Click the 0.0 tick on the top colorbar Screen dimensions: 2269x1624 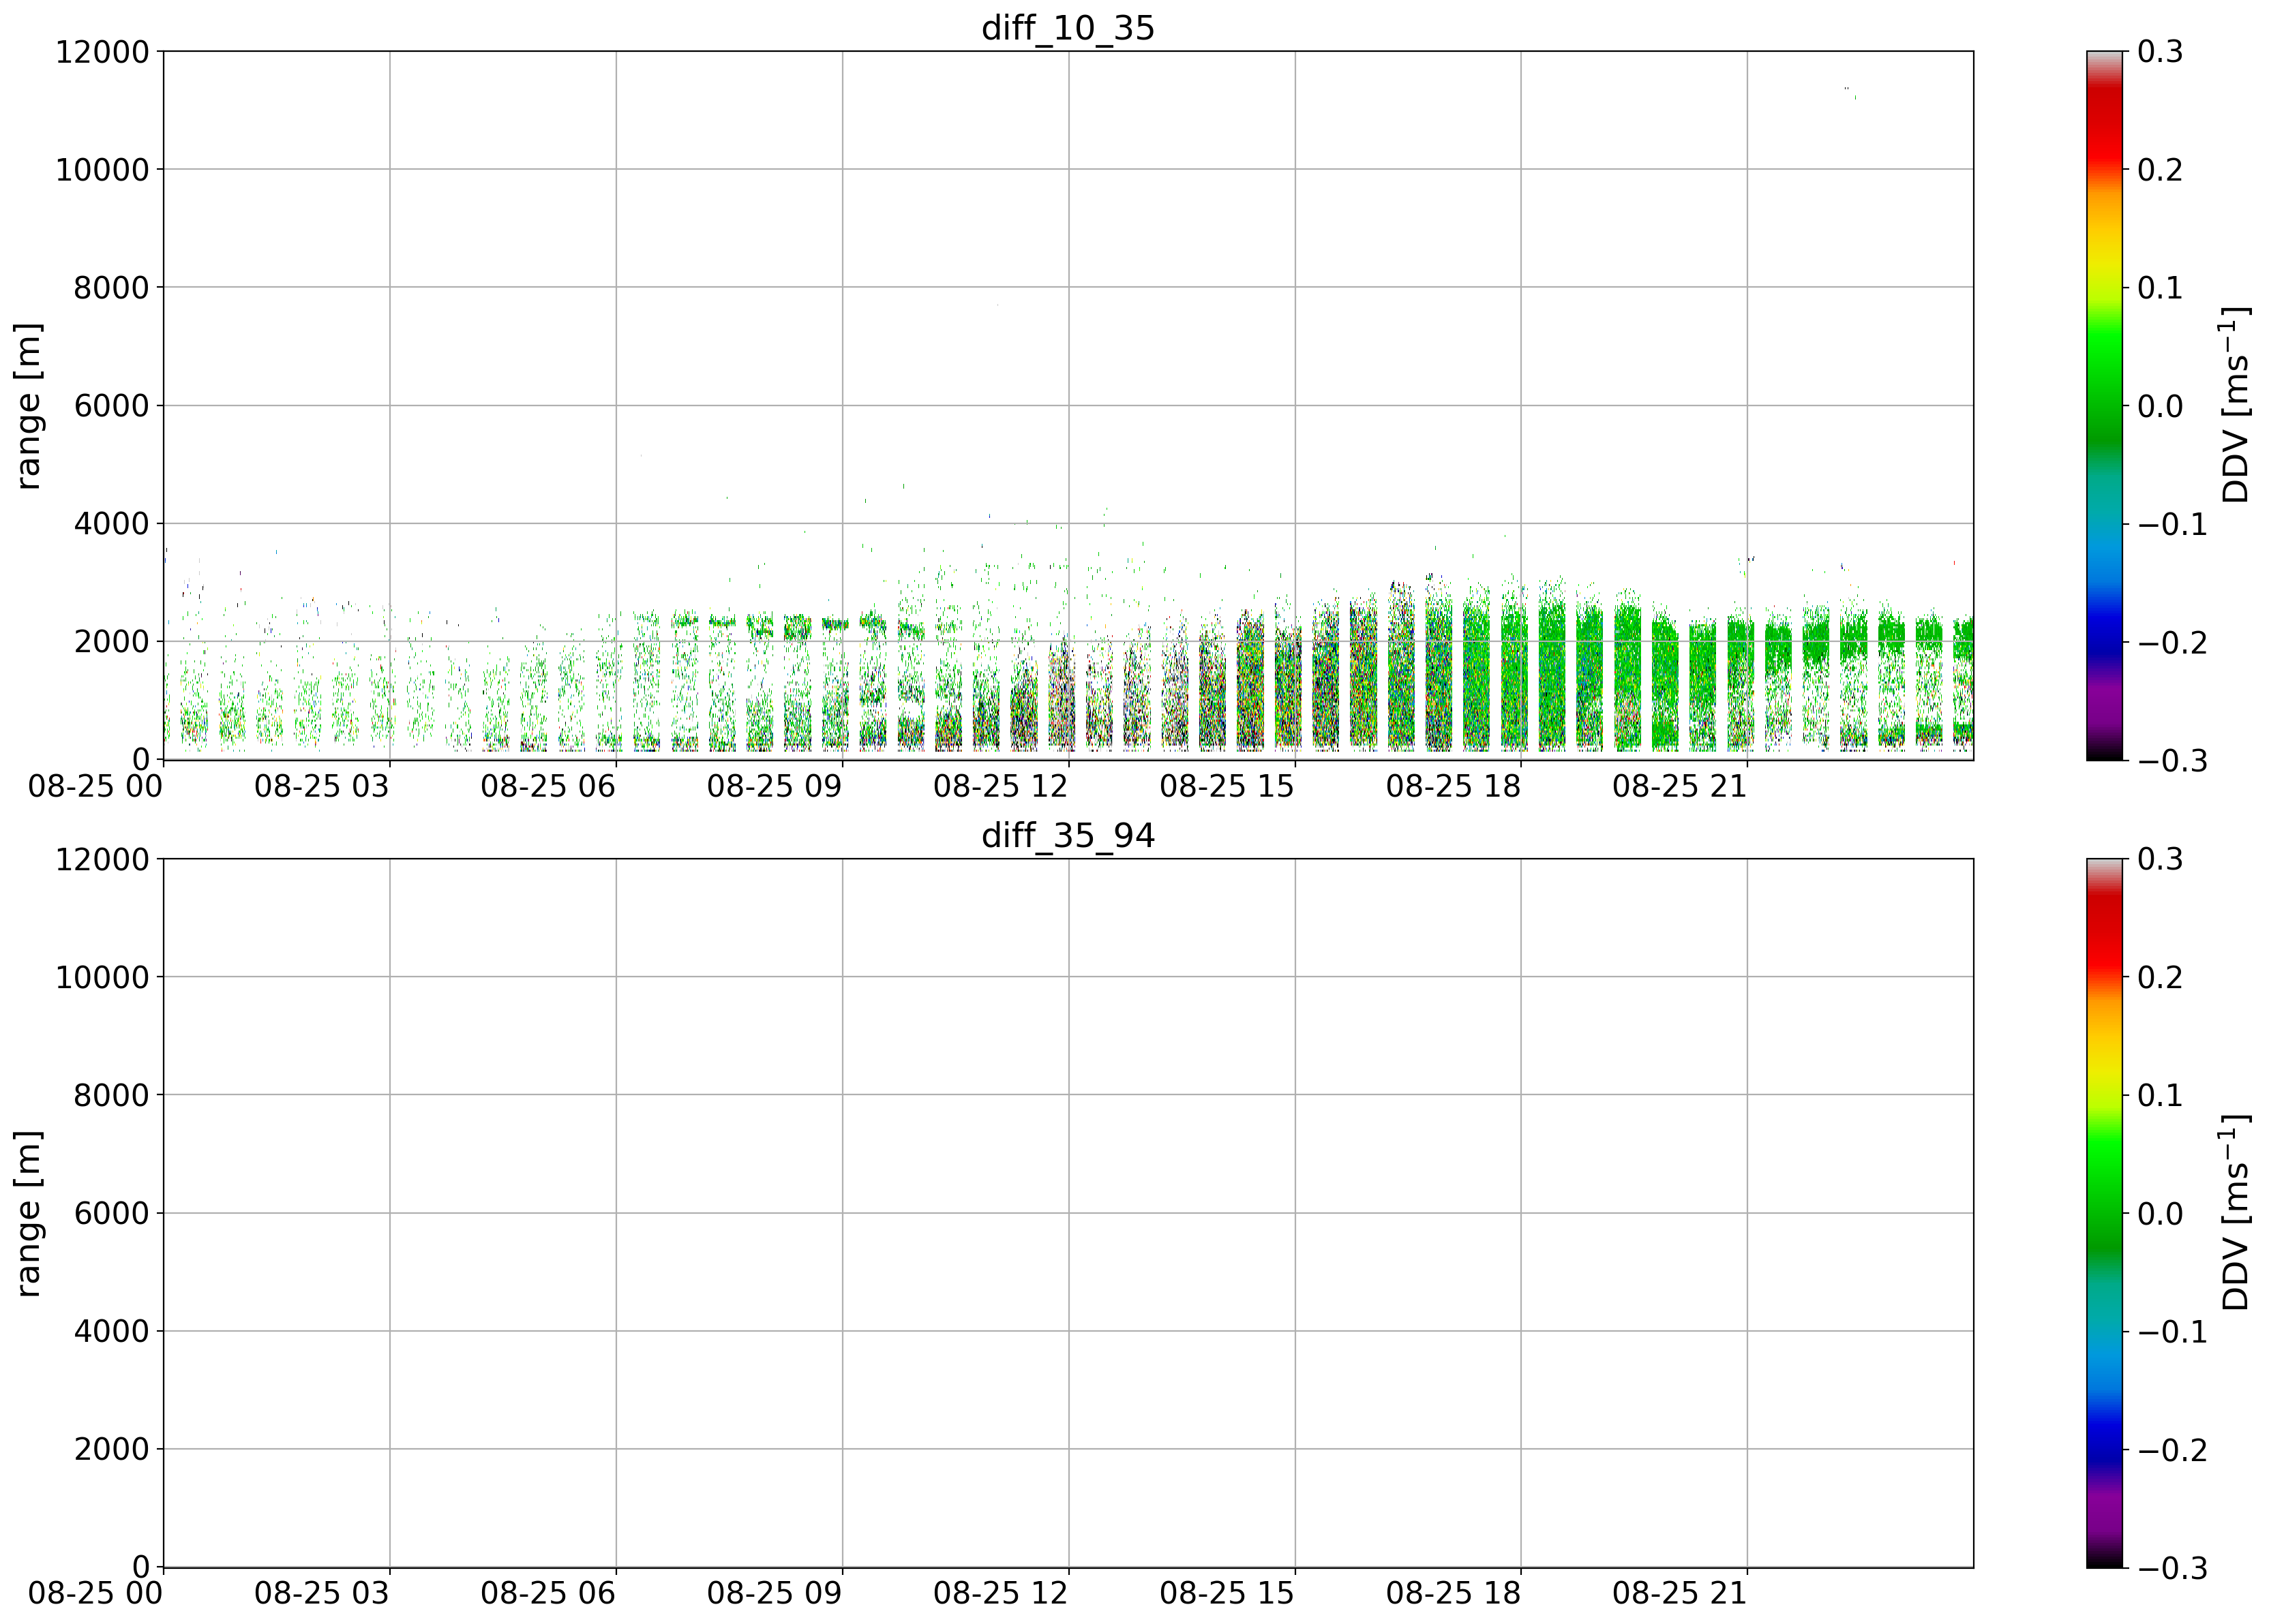click(2161, 406)
